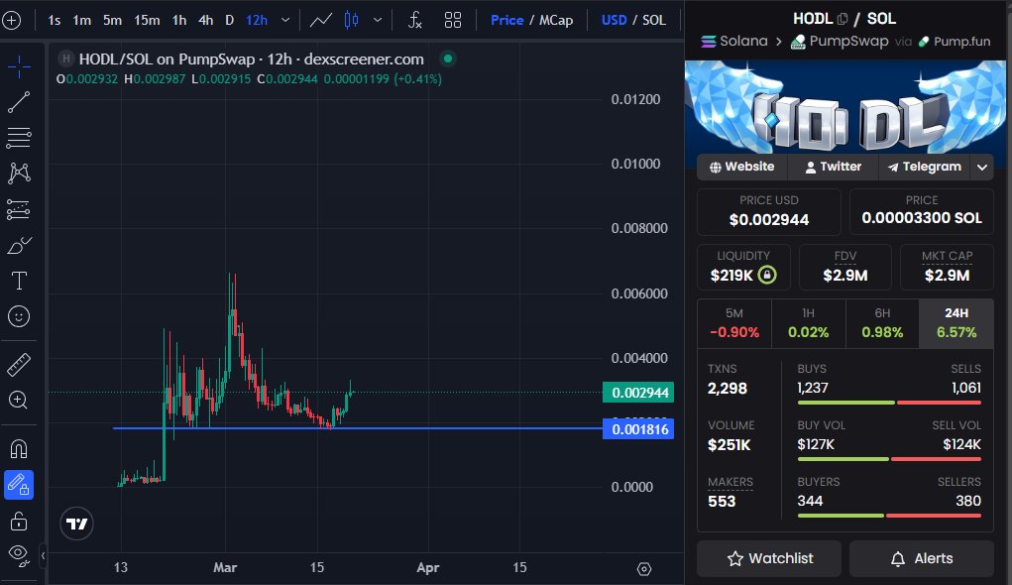Expand more social links chevron

point(981,168)
